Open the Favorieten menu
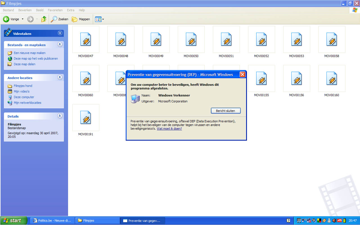360x225 pixels. point(55,10)
